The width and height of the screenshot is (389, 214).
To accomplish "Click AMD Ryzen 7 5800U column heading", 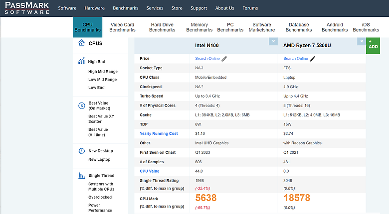I will click(x=307, y=45).
